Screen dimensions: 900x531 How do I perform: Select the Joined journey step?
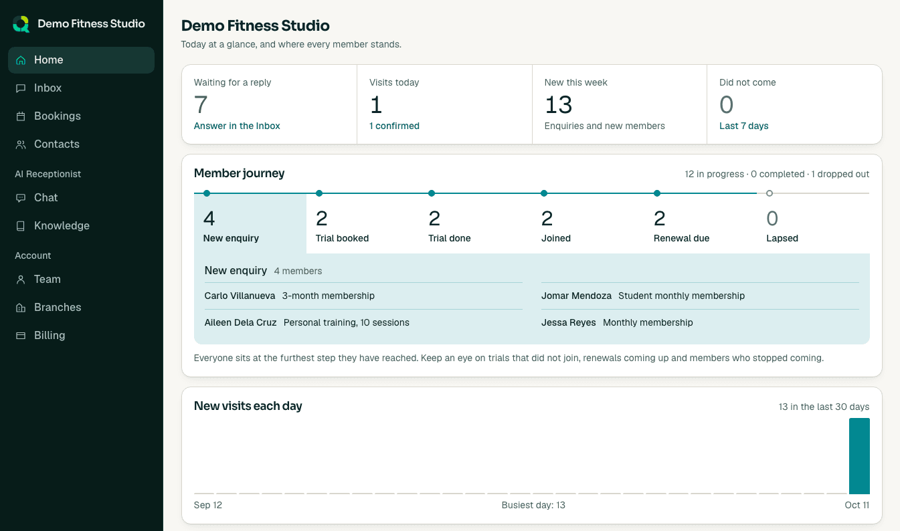[588, 224]
